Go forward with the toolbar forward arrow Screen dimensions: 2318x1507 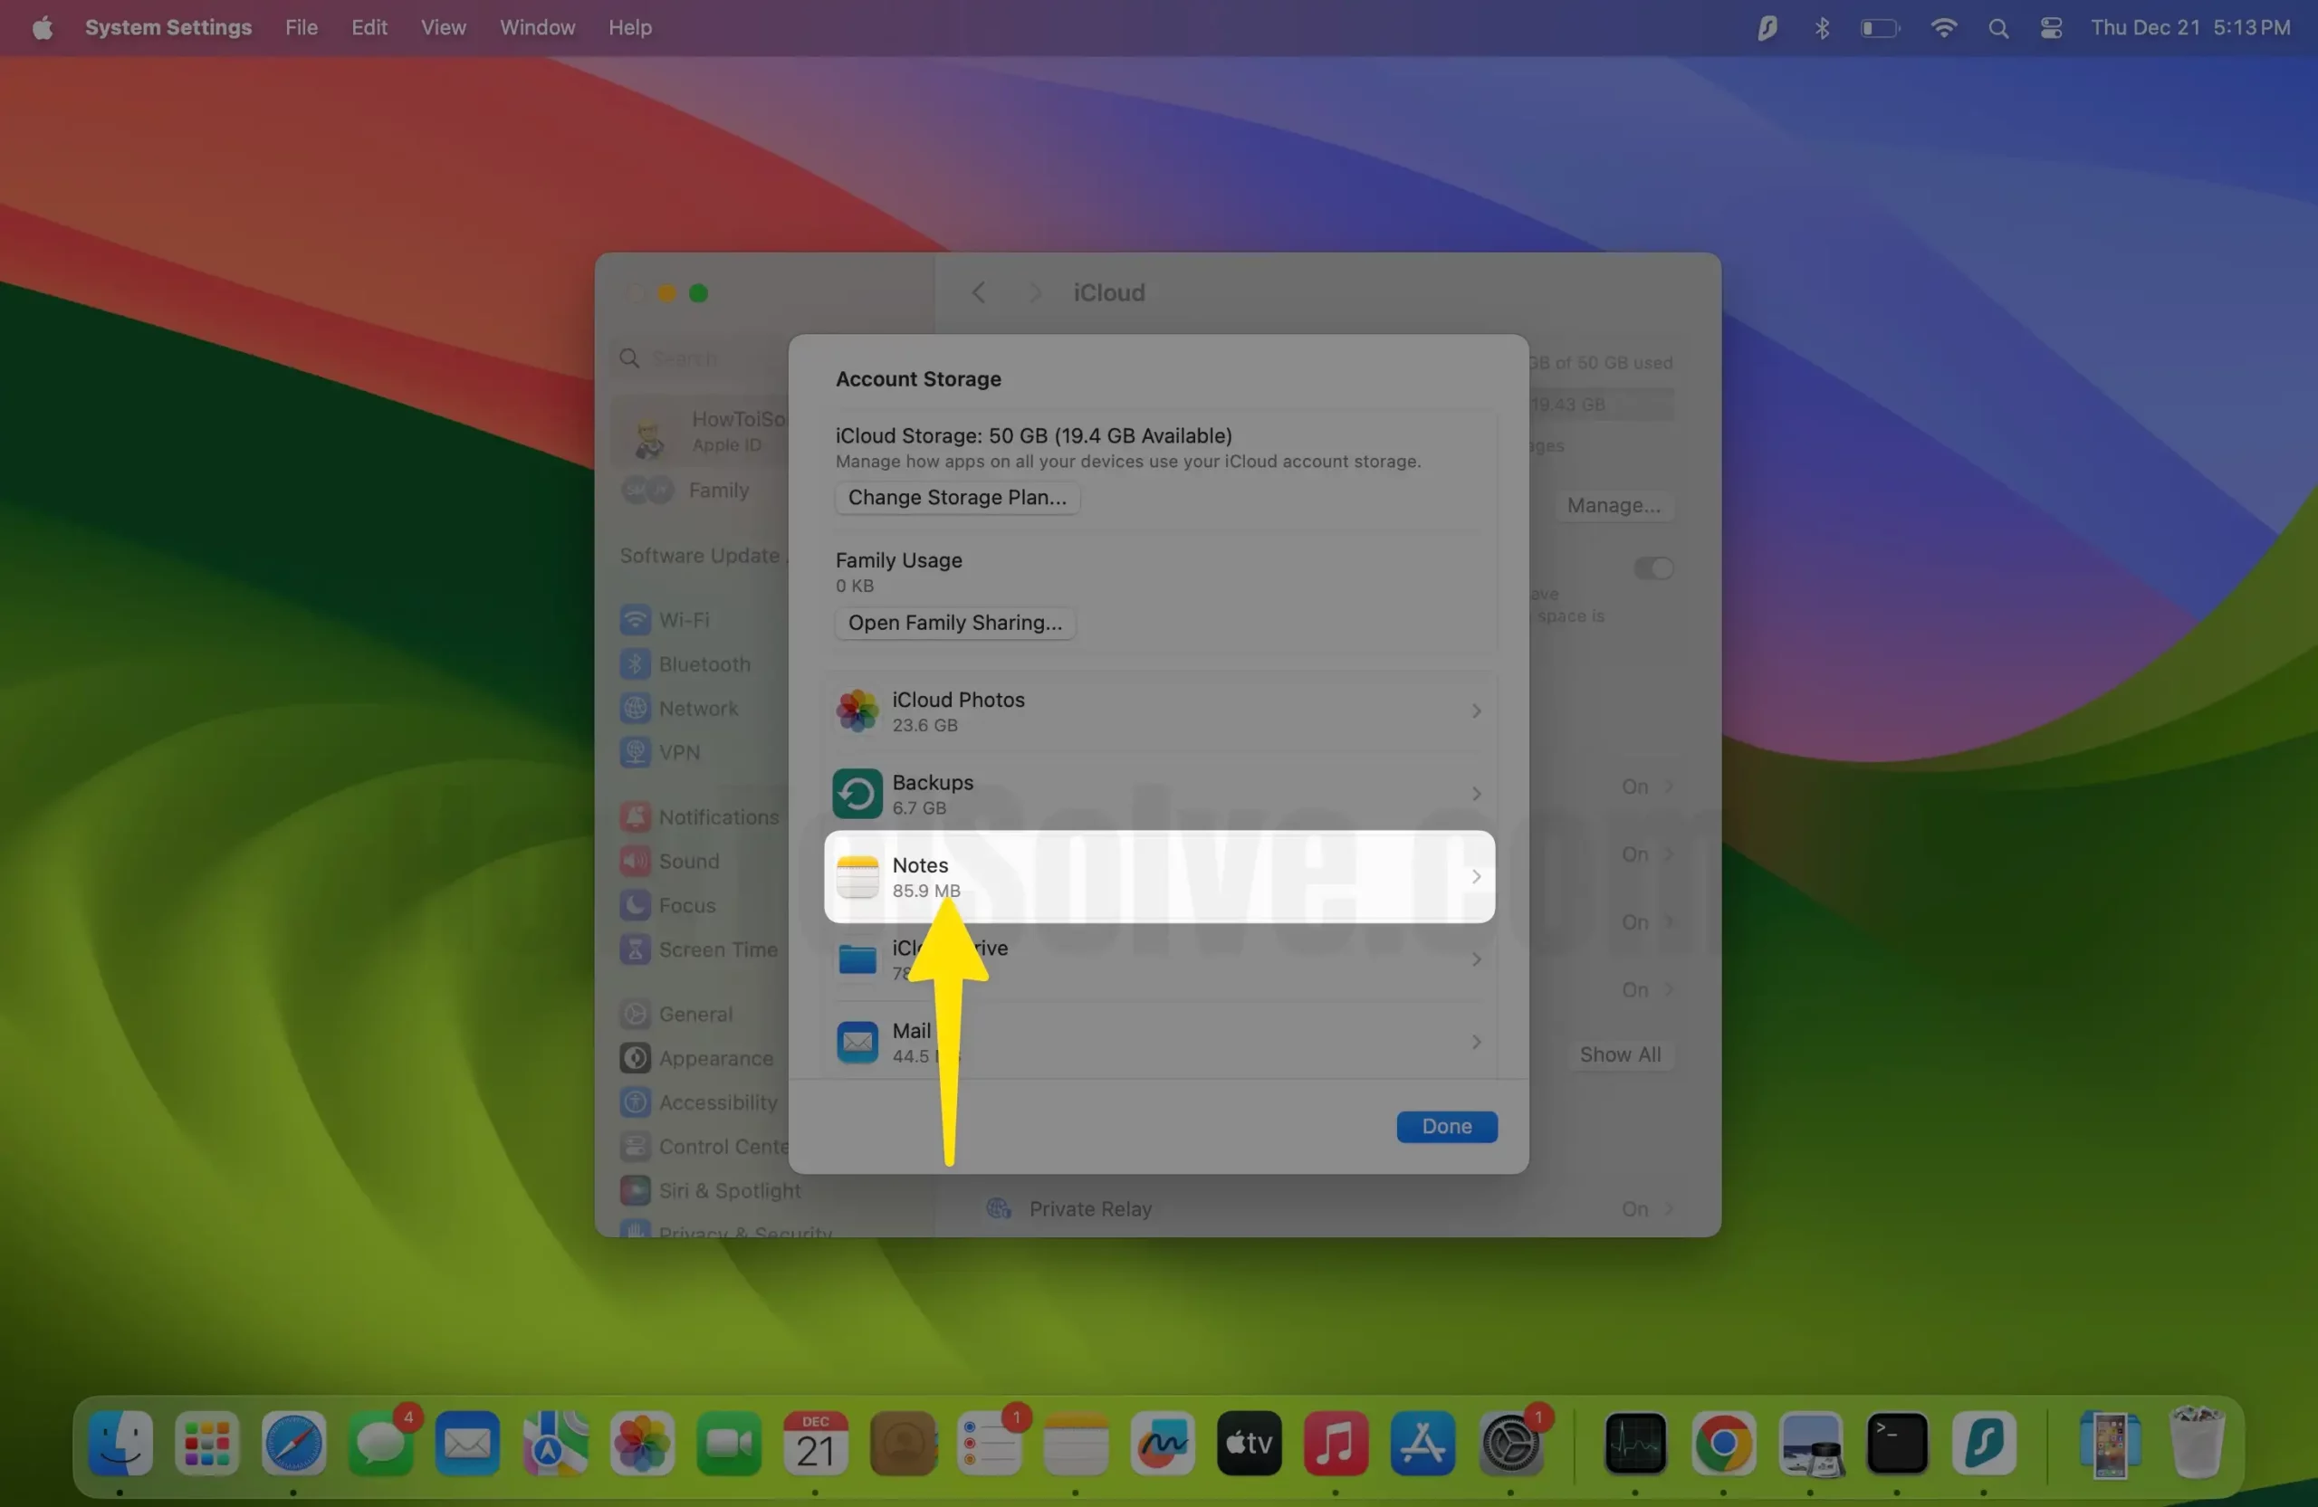tap(1034, 292)
